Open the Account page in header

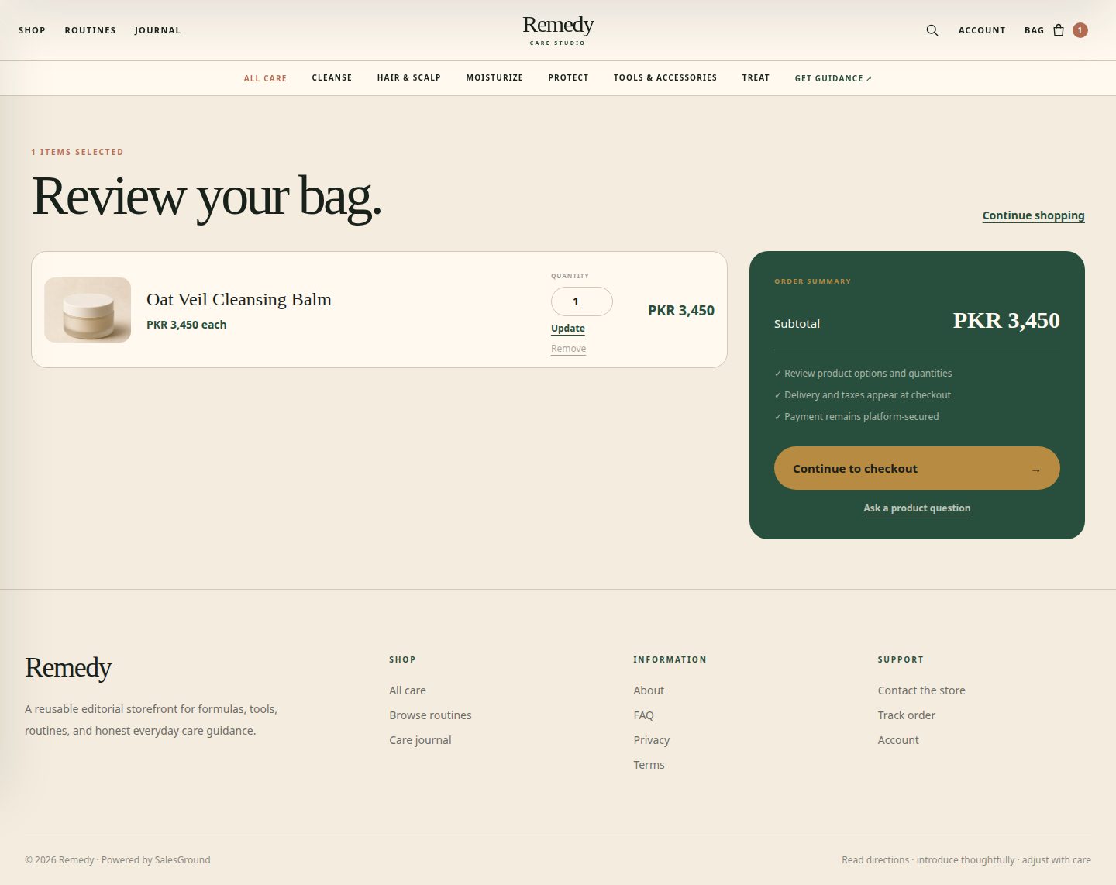coord(982,30)
